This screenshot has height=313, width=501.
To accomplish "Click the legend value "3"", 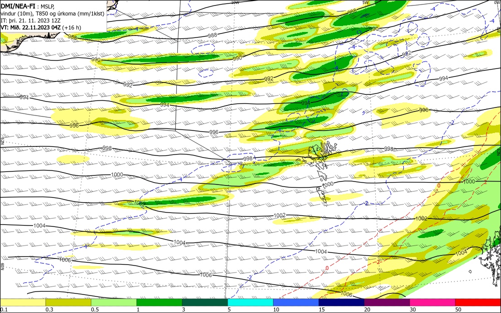I will [183, 309].
